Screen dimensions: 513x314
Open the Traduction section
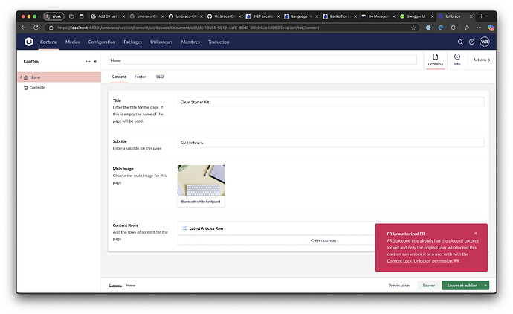tap(219, 42)
